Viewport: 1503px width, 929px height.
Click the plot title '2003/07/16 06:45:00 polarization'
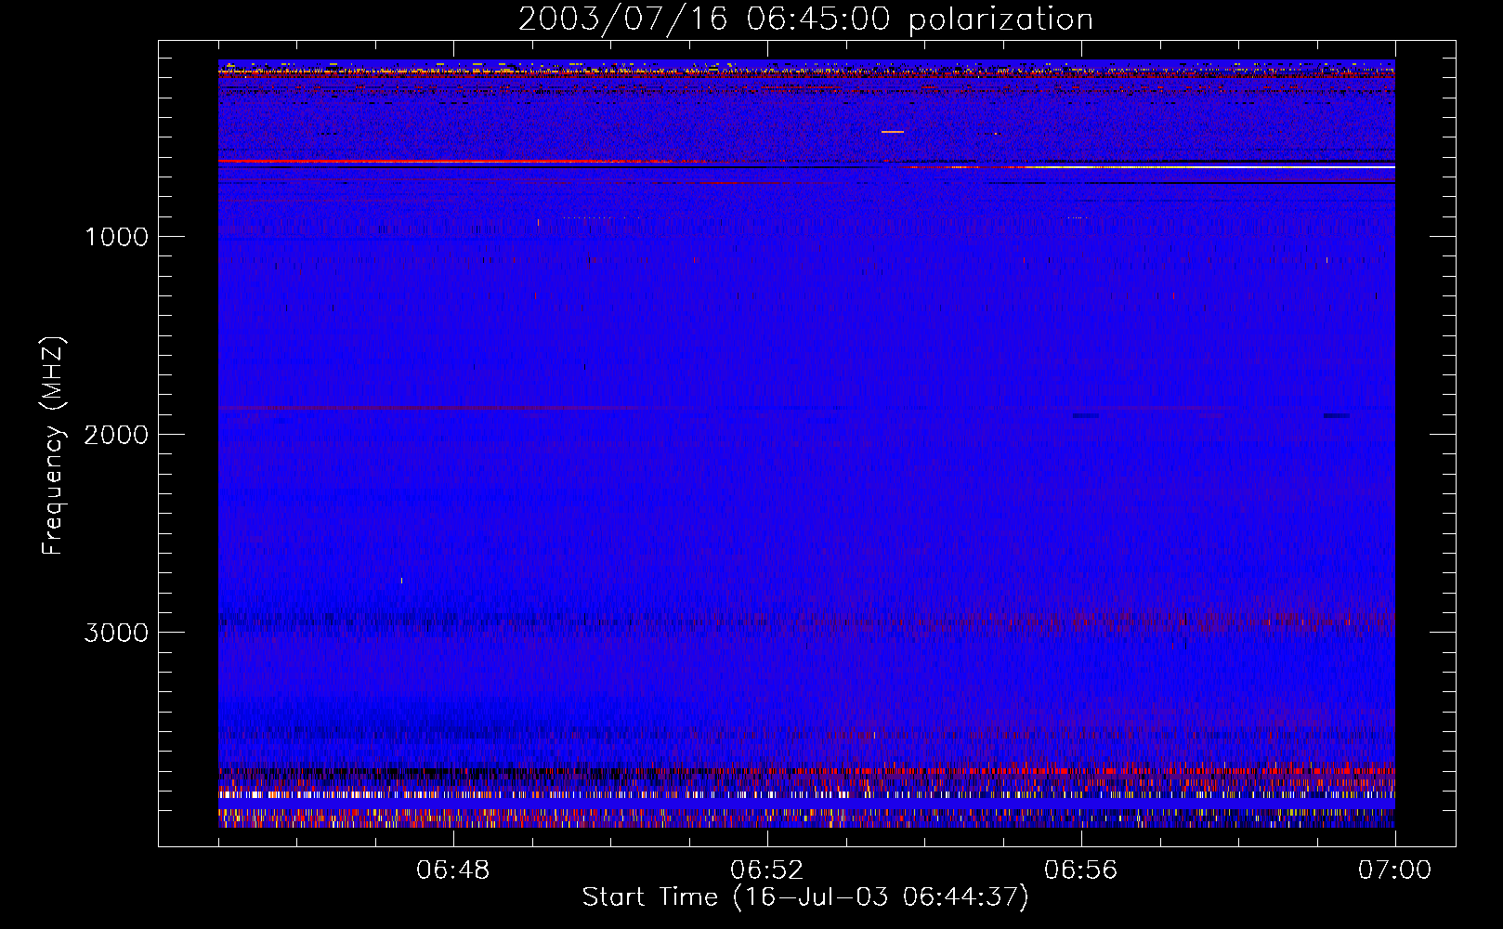(805, 20)
